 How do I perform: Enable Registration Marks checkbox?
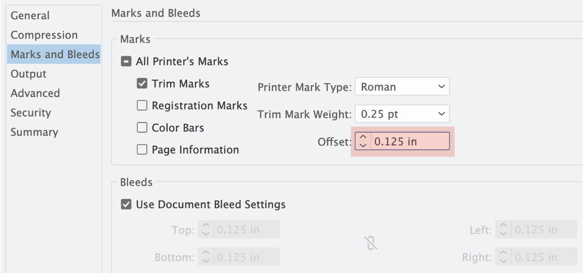(x=142, y=106)
